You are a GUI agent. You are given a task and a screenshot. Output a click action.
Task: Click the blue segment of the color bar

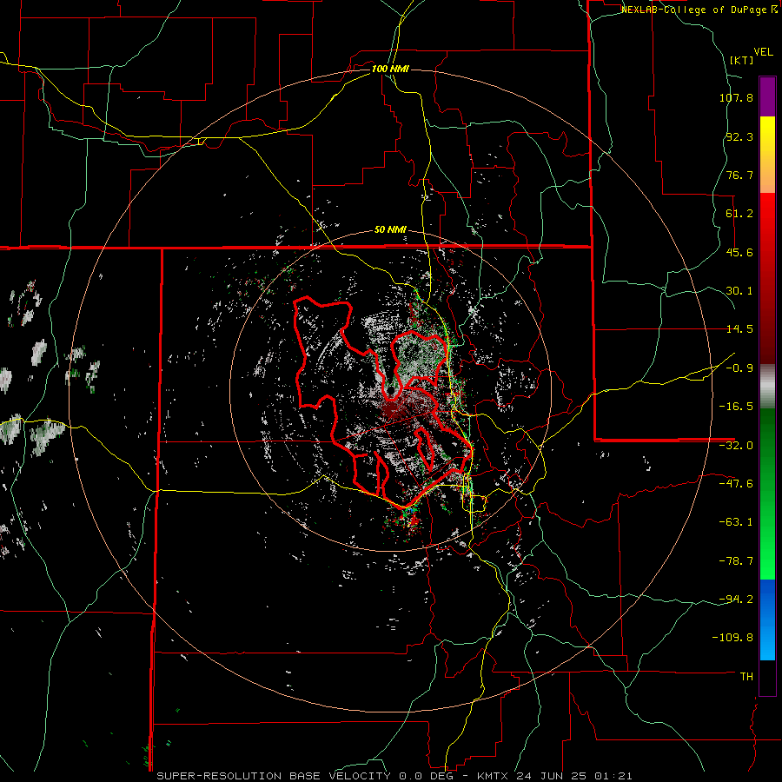click(x=767, y=620)
